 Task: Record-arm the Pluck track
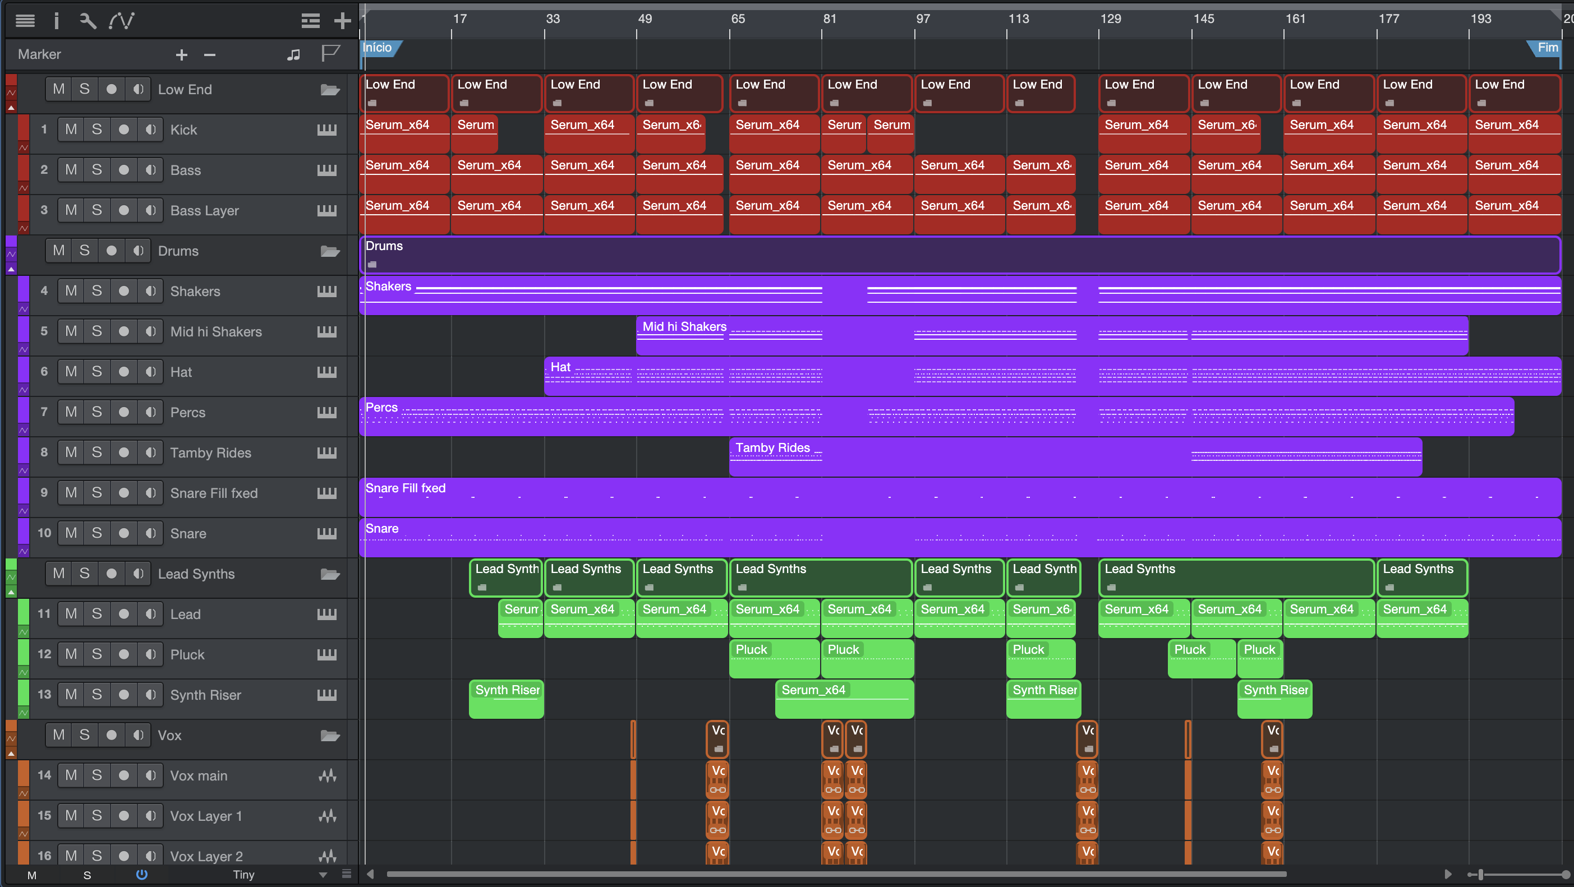click(123, 654)
